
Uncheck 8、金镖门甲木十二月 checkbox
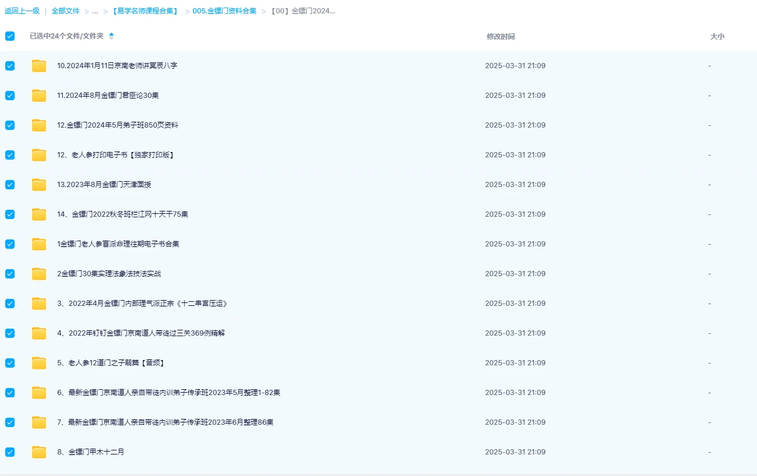pyautogui.click(x=10, y=452)
